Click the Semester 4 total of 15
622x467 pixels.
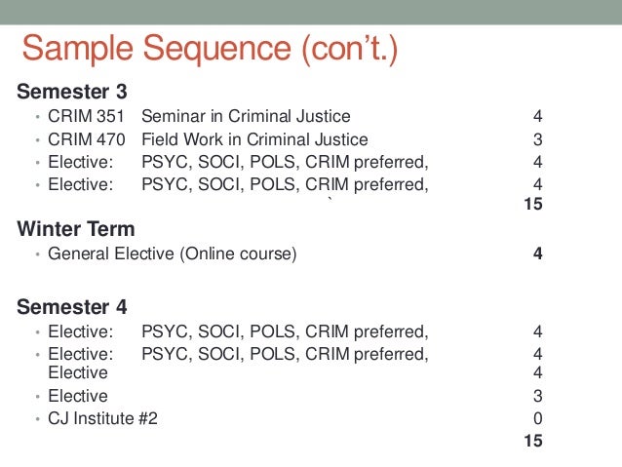pyautogui.click(x=532, y=441)
